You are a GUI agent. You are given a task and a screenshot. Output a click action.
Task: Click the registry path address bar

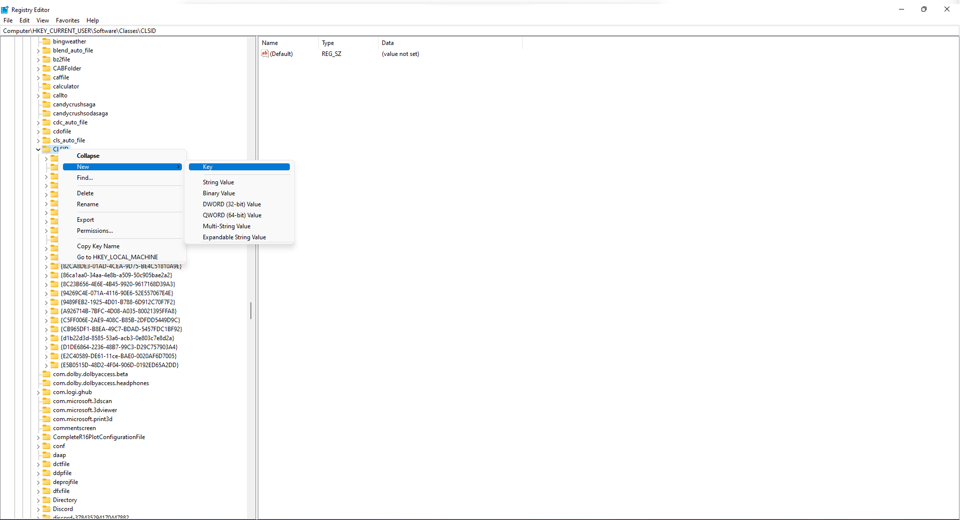pos(480,31)
